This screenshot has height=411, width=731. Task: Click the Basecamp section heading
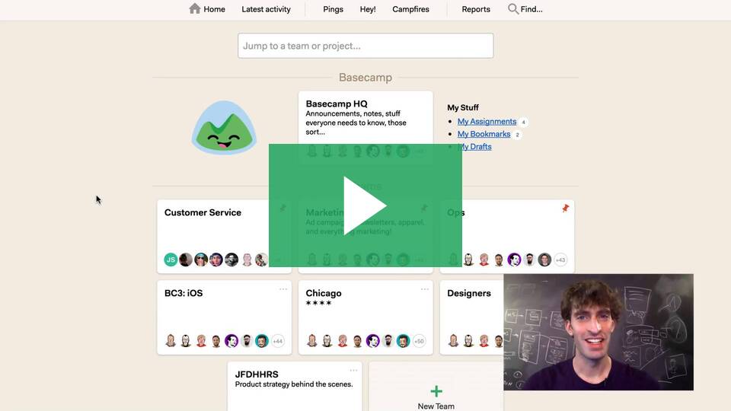pyautogui.click(x=365, y=78)
